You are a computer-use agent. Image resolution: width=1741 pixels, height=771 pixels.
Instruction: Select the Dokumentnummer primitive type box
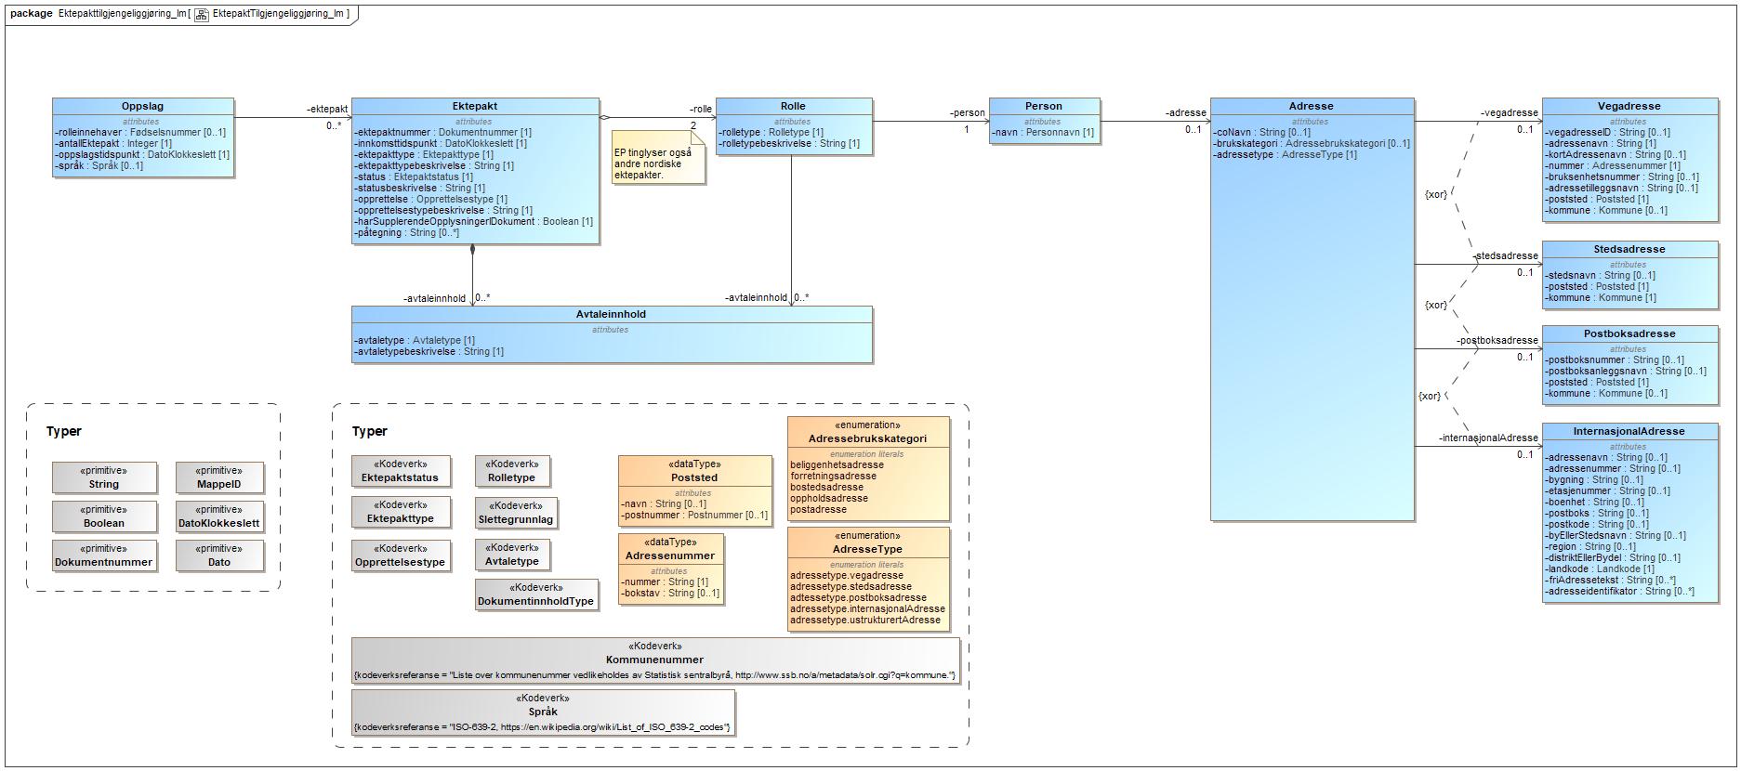click(103, 555)
